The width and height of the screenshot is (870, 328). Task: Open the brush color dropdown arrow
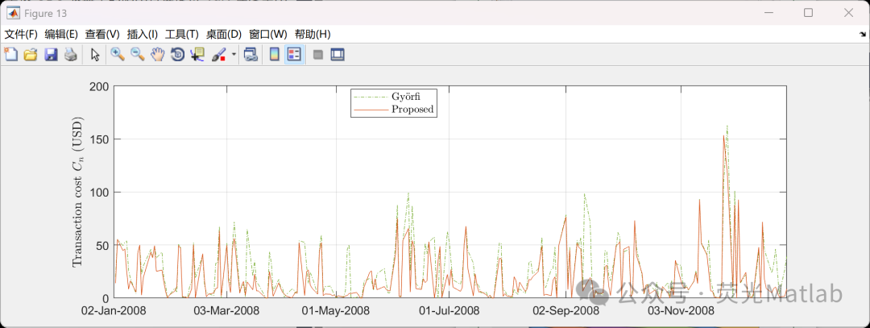[x=234, y=54]
